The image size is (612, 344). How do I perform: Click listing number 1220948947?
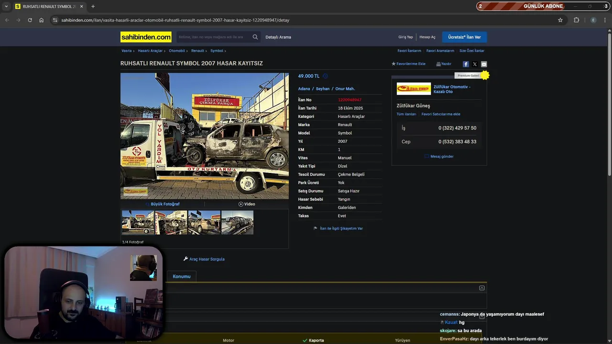[350, 100]
